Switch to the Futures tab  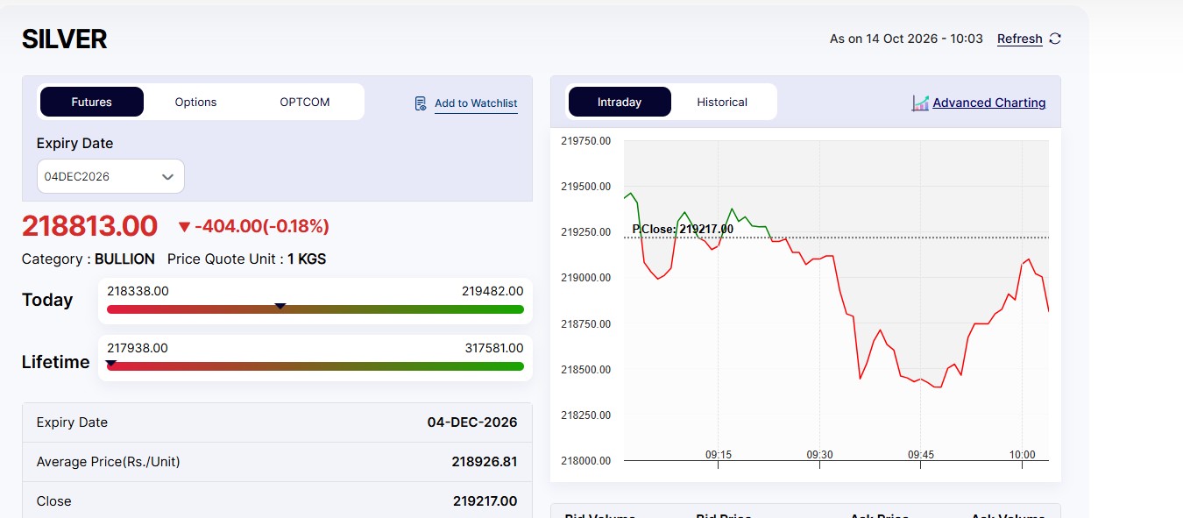pos(92,102)
